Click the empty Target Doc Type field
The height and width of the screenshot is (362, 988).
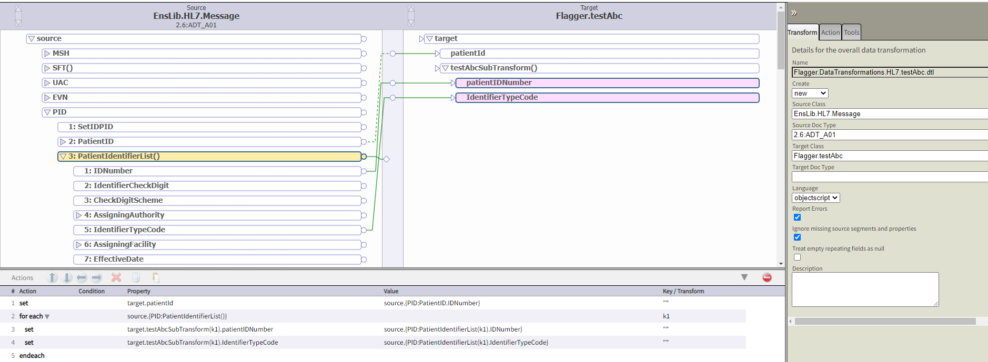pos(890,177)
